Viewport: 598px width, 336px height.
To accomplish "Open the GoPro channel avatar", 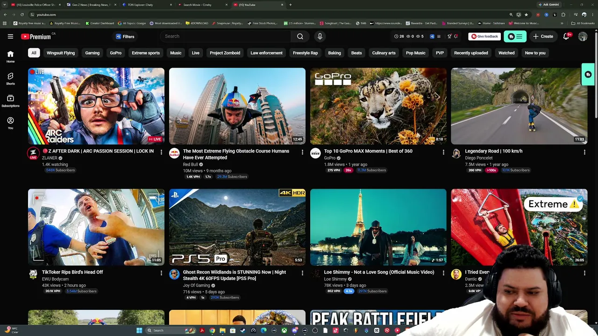I will [315, 154].
